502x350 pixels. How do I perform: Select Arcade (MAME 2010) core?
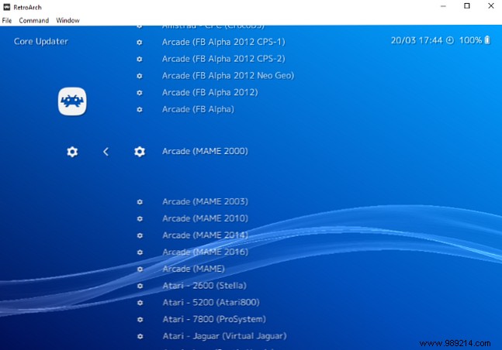pos(205,218)
